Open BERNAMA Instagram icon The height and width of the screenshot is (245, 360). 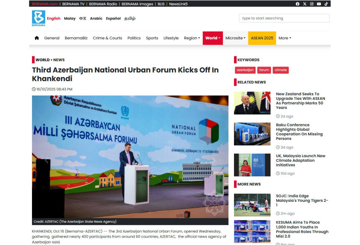312,4
